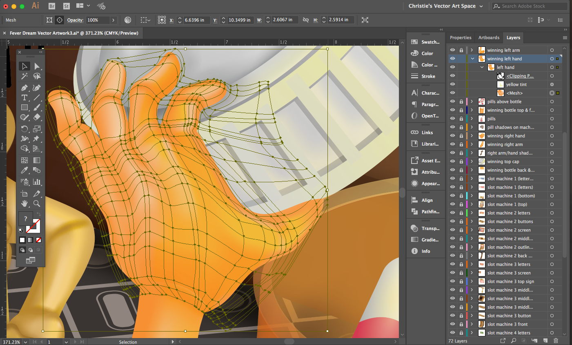Expand the winning right hand layer
Viewport: 572px width, 345px height.
pos(472,136)
